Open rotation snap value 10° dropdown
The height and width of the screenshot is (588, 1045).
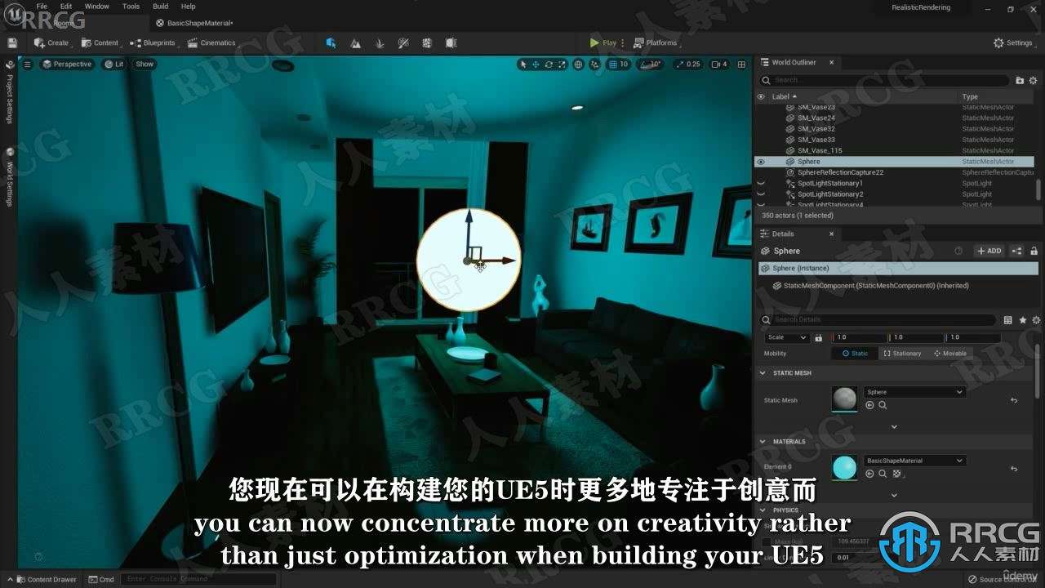pyautogui.click(x=656, y=64)
